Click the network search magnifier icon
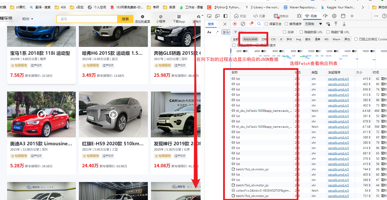This screenshot has width=387, height=200. click(259, 24)
